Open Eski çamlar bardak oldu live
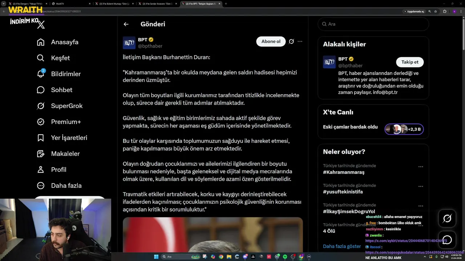465x261 pixels. coord(350,127)
